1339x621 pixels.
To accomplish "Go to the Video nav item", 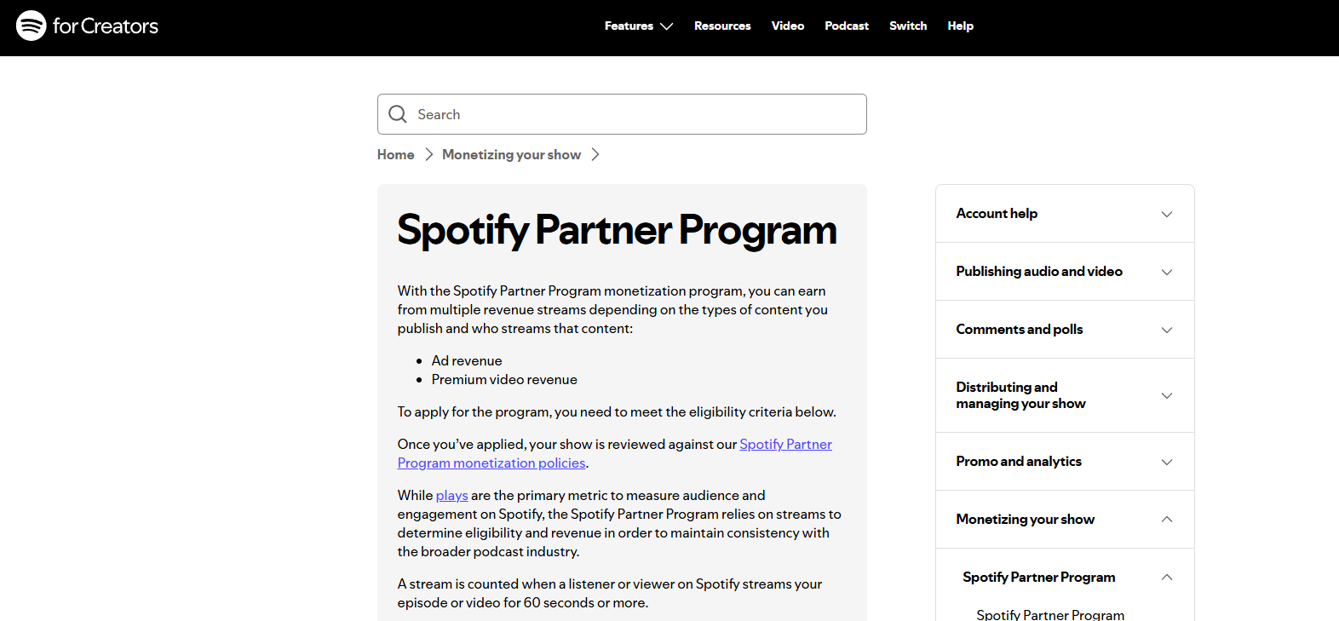I will tap(788, 26).
